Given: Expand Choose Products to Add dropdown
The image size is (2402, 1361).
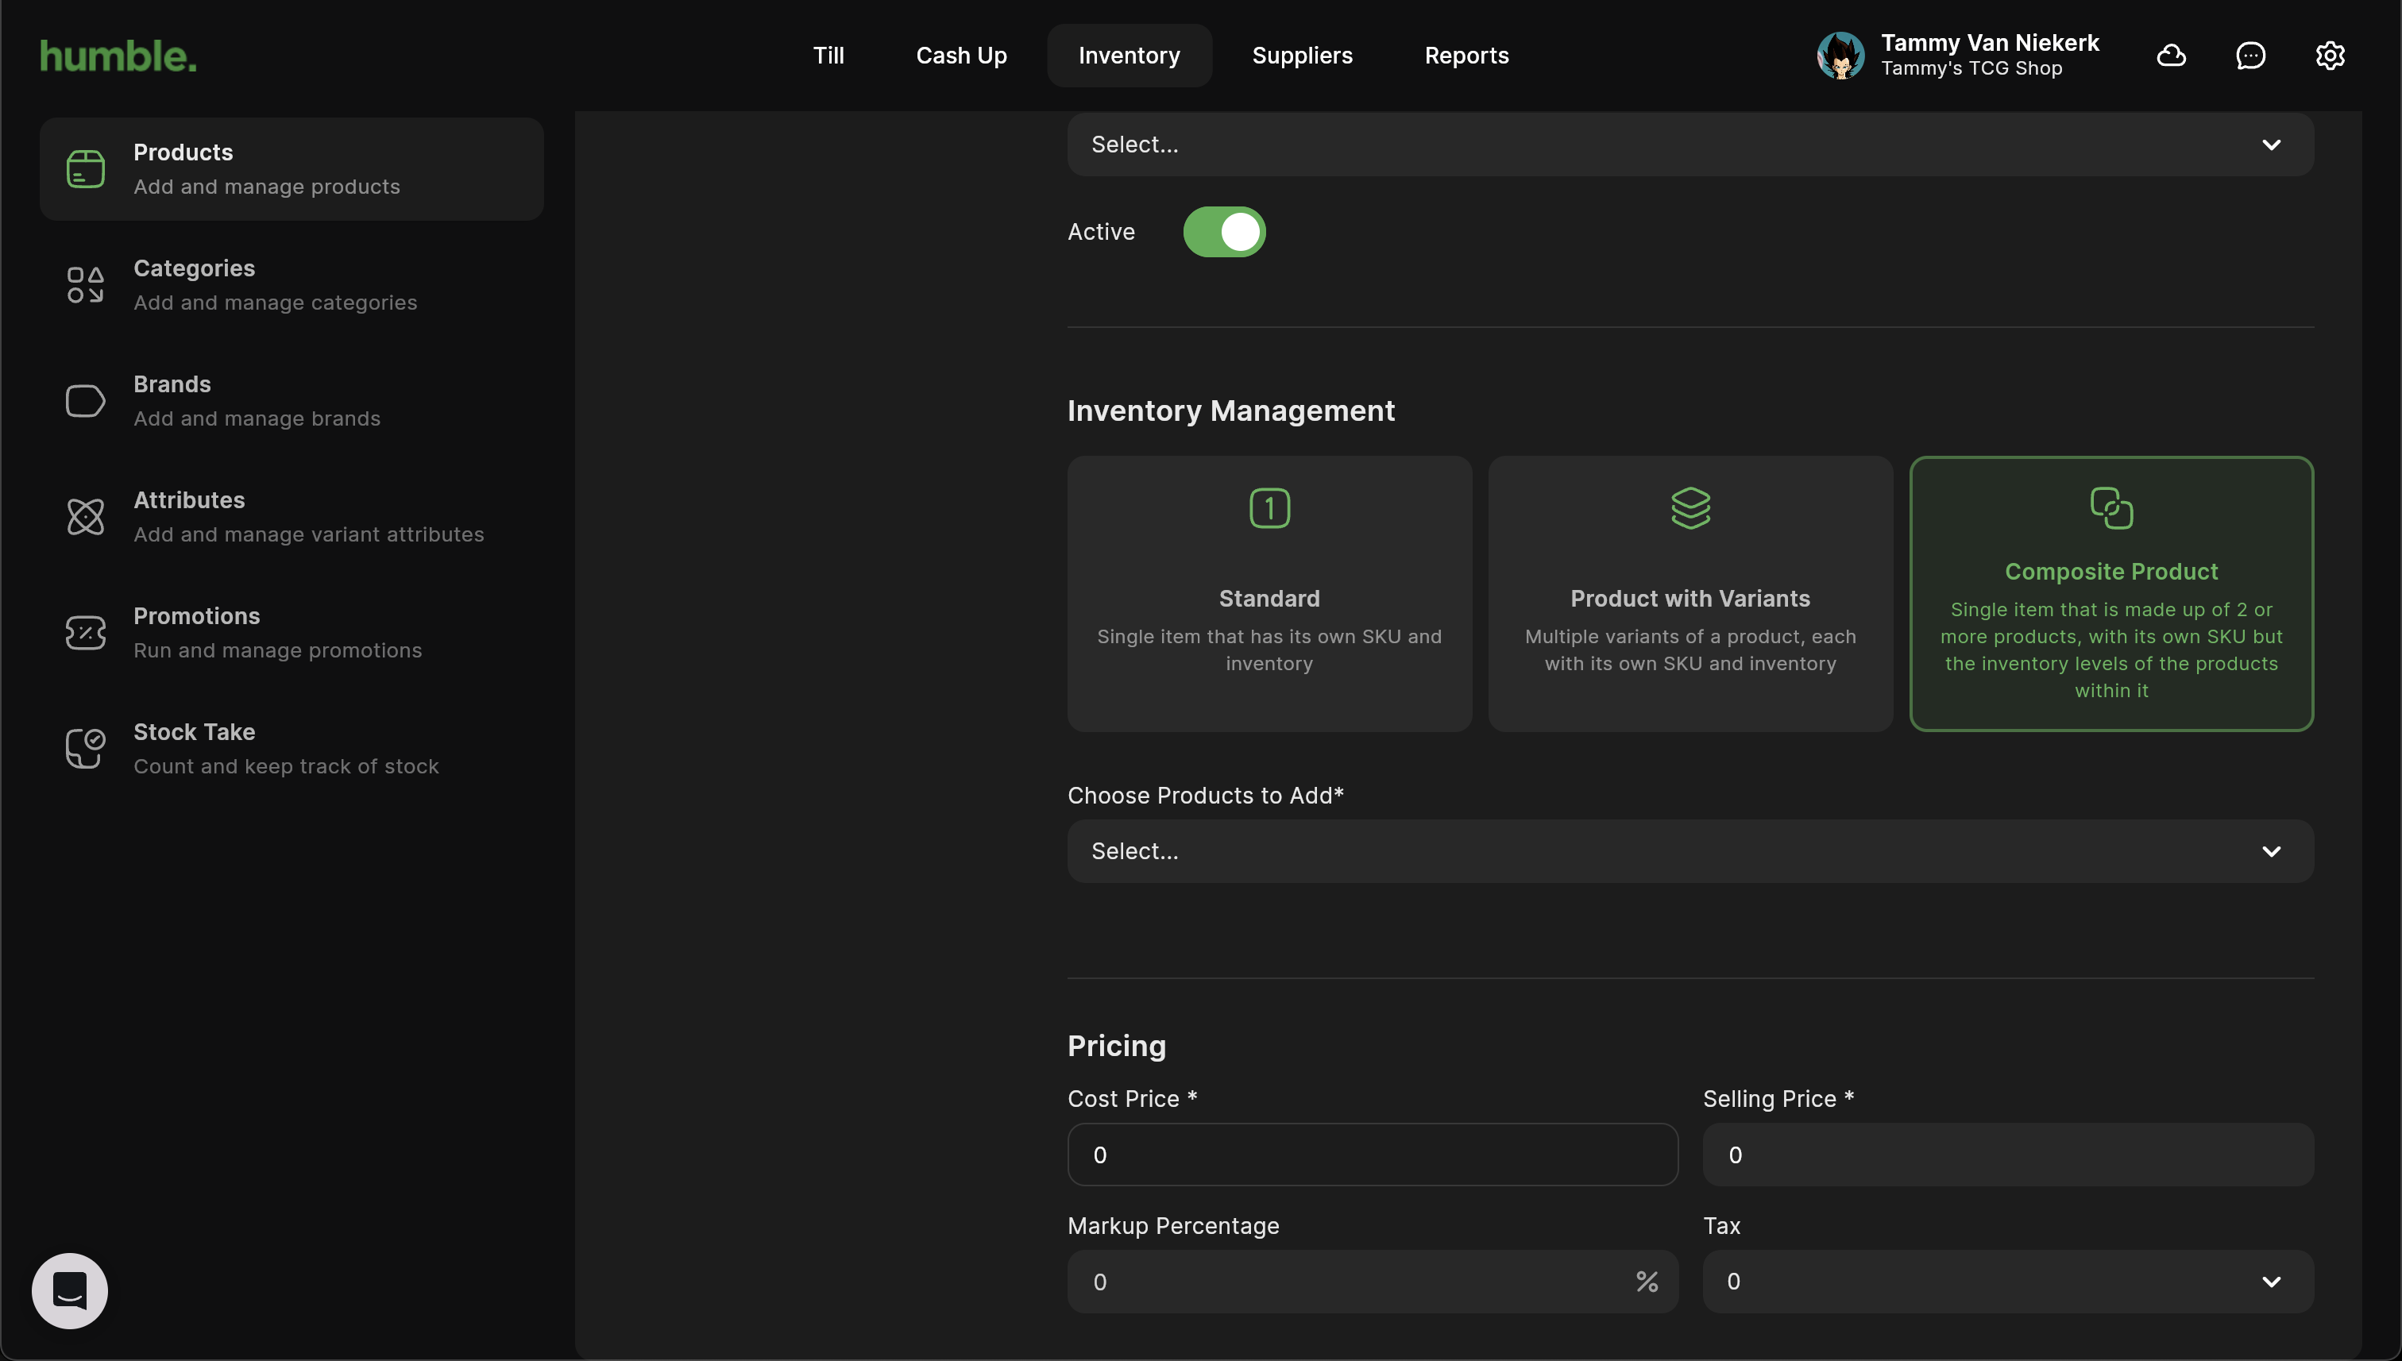Looking at the screenshot, I should click(1690, 851).
